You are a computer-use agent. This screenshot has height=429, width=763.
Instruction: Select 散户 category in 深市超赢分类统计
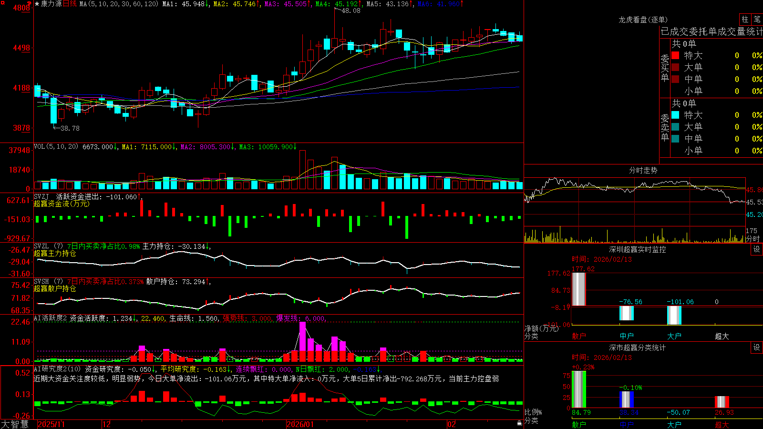click(579, 425)
